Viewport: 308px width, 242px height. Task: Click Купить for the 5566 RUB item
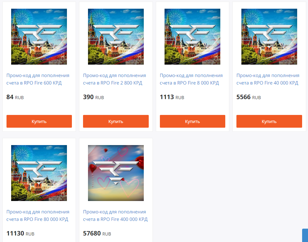click(x=269, y=121)
